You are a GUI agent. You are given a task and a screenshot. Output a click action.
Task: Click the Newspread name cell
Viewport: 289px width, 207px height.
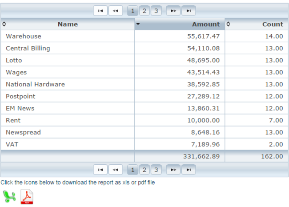click(68, 132)
